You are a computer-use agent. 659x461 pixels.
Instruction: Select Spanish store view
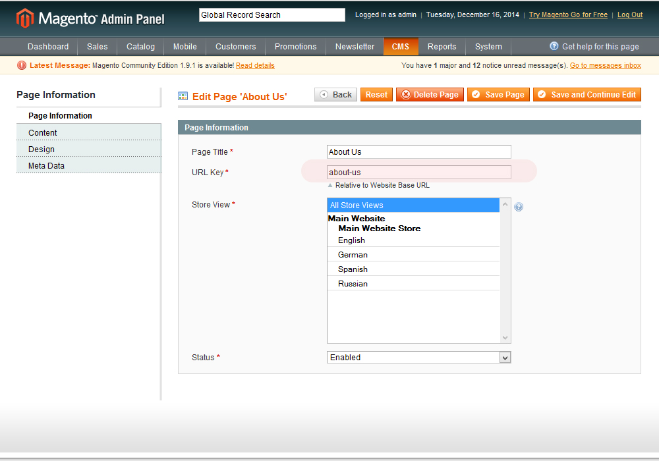tap(413, 269)
